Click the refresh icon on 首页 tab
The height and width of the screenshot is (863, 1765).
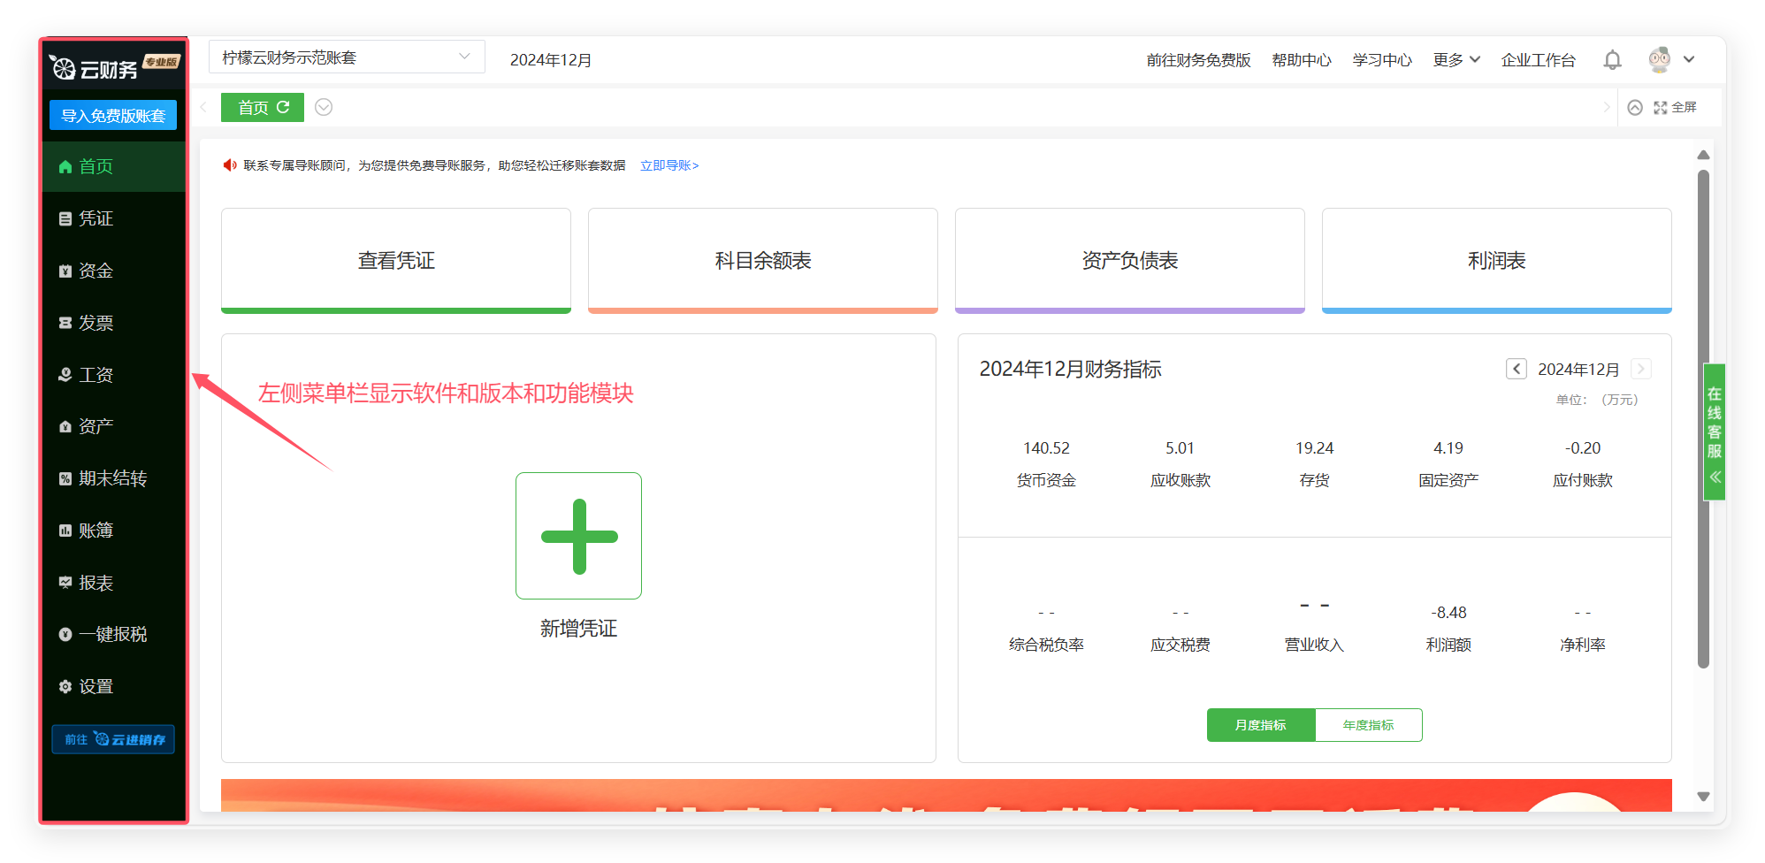tap(284, 107)
